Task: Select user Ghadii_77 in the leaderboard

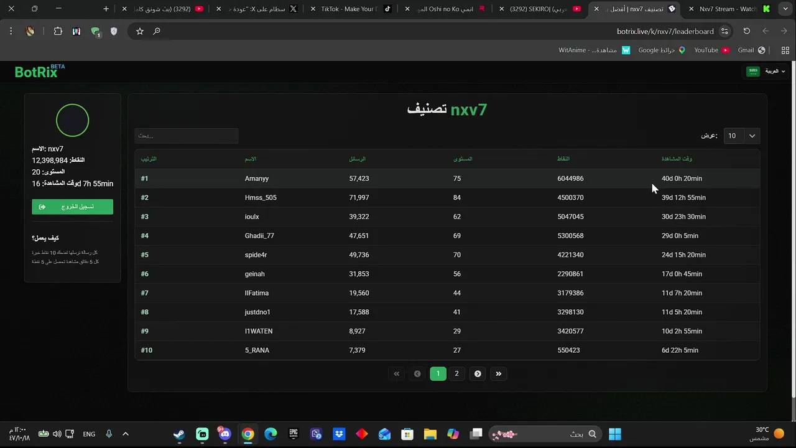Action: [x=259, y=236]
